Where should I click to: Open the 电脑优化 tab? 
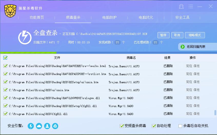tap(146, 17)
